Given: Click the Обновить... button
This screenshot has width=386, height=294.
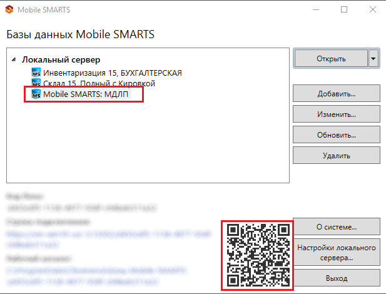Looking at the screenshot, I should [x=337, y=135].
